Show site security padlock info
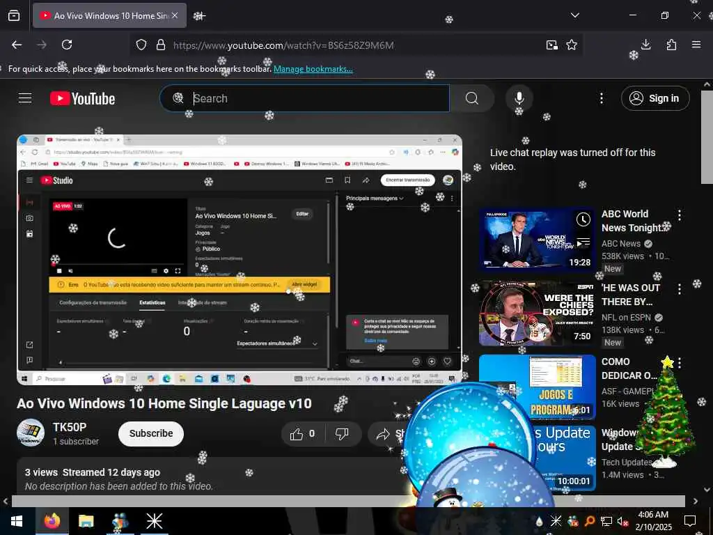This screenshot has width=713, height=535. (x=161, y=45)
